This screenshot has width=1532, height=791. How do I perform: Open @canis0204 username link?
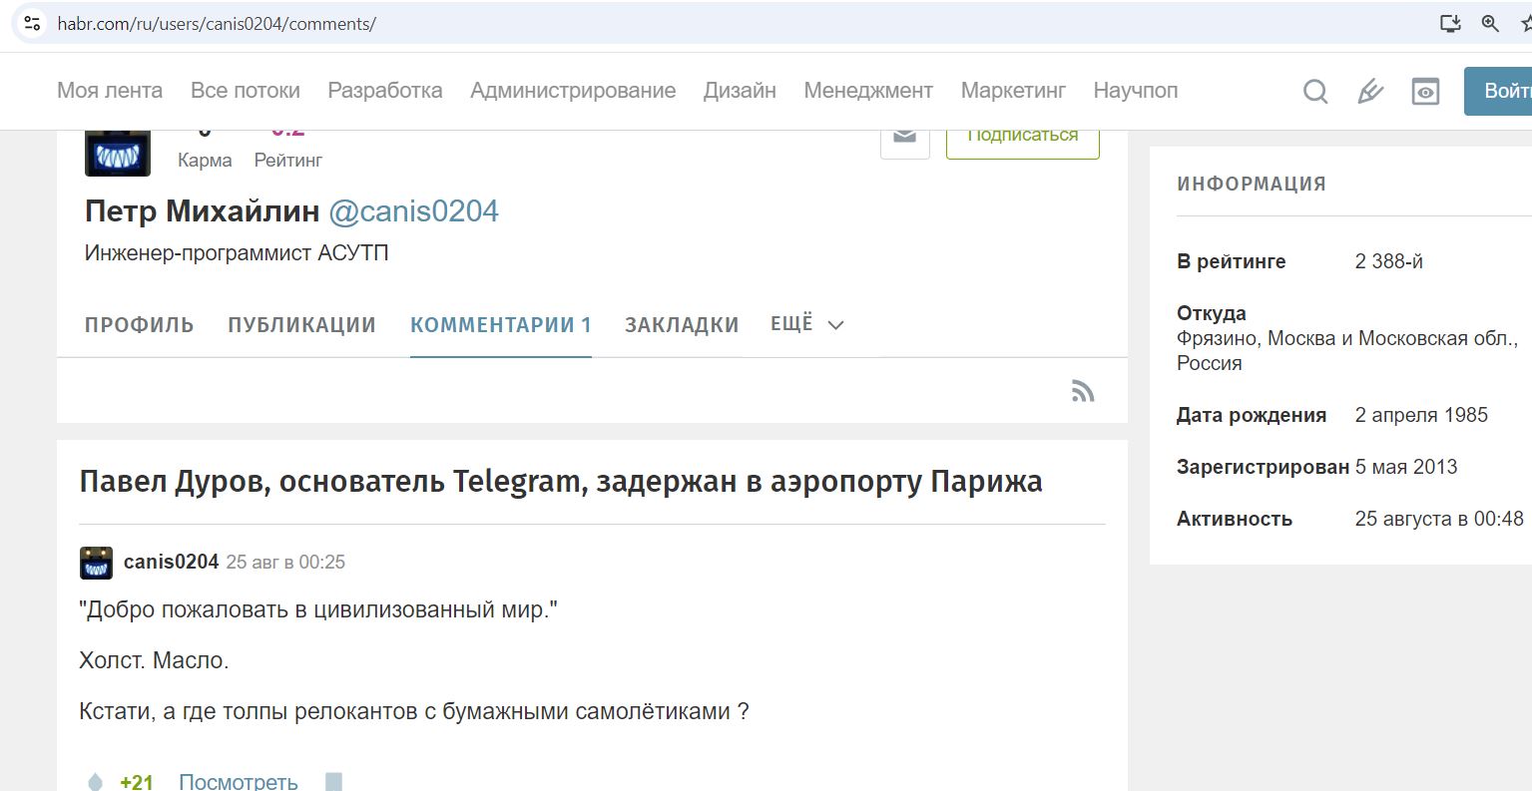point(413,211)
